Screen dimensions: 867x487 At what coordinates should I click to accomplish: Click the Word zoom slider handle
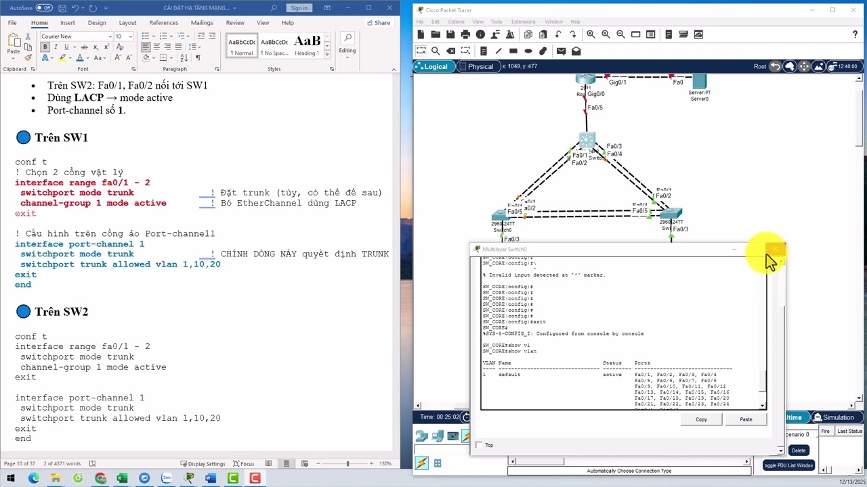click(347, 463)
